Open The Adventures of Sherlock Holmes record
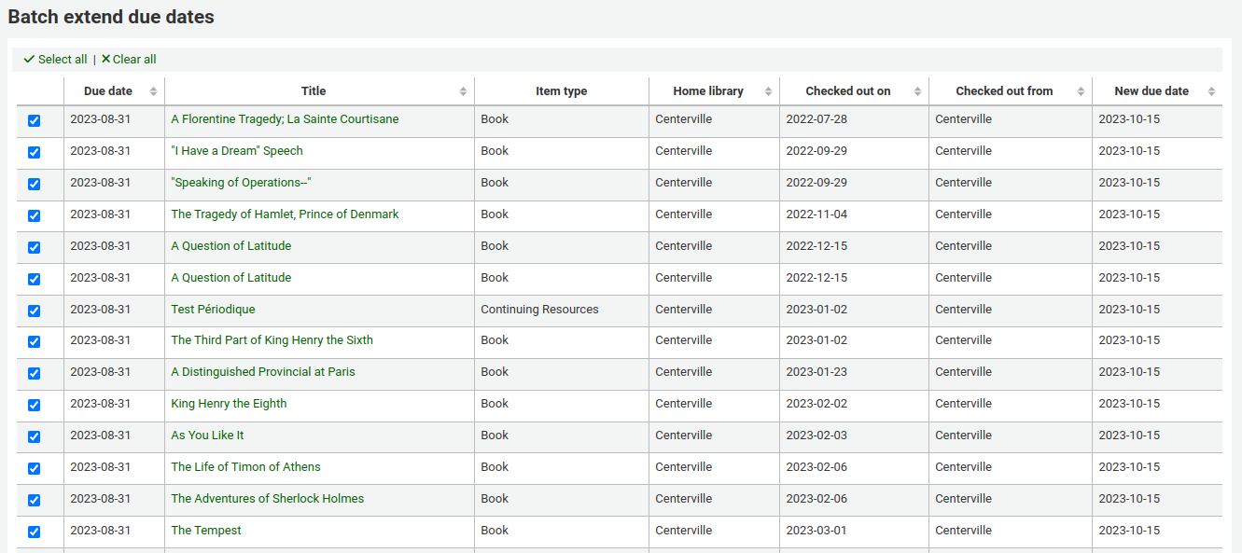 [x=267, y=498]
